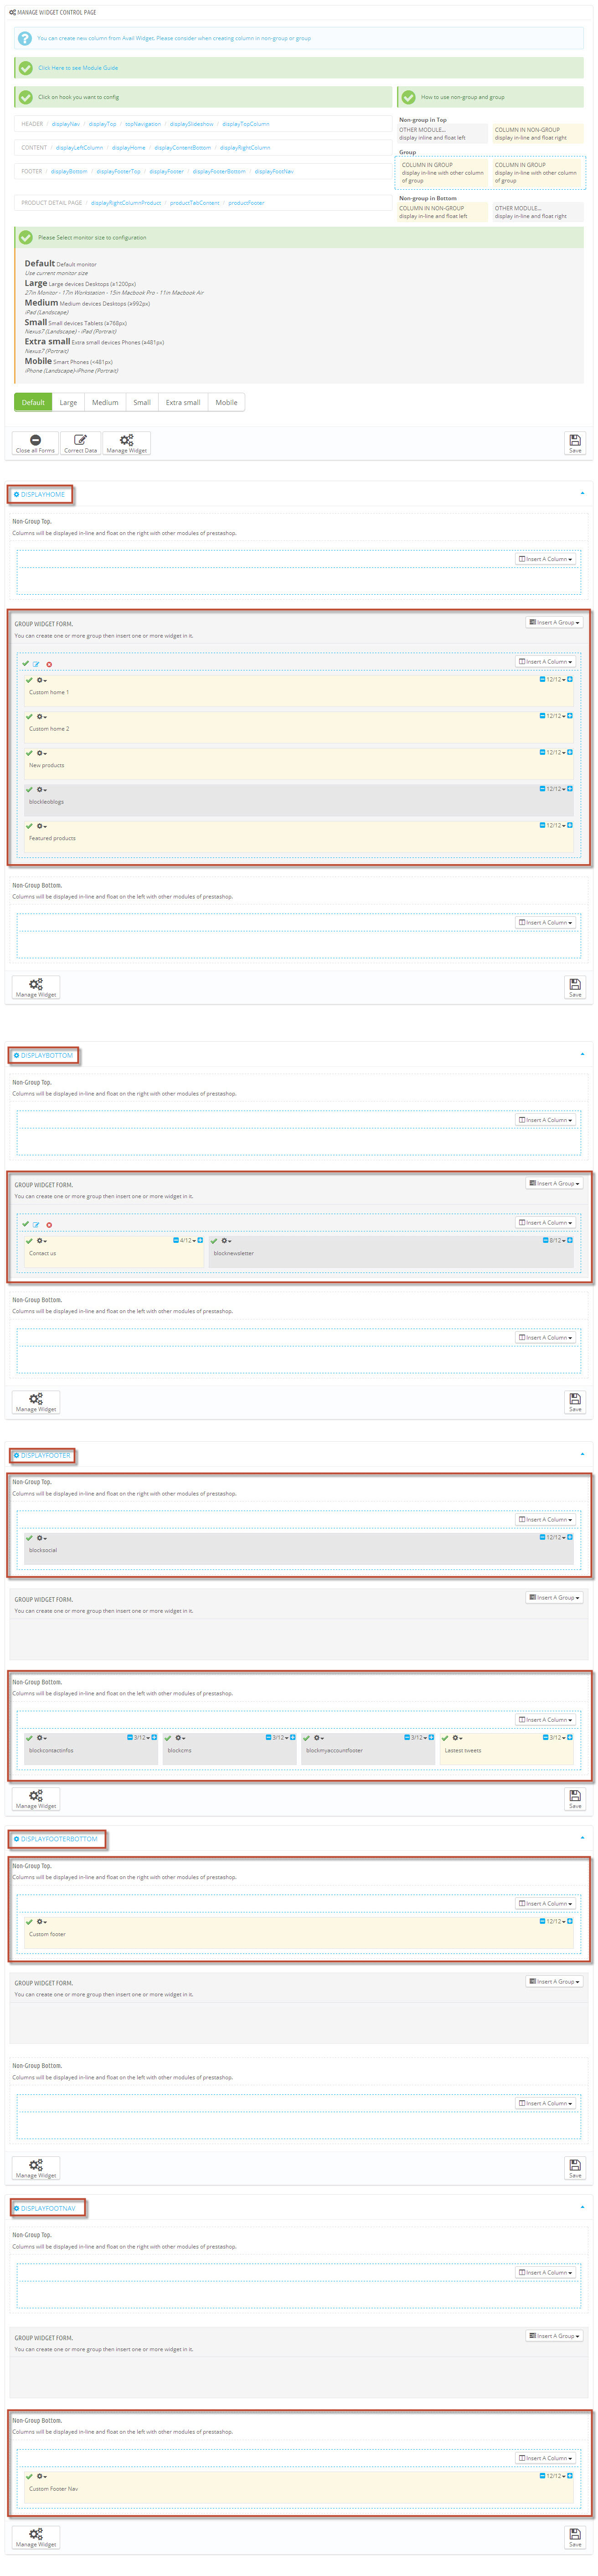Select the Mobile monitor tab

pos(227,402)
